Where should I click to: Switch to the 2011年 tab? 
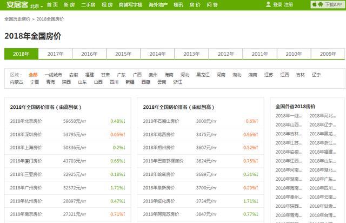tap(259, 54)
